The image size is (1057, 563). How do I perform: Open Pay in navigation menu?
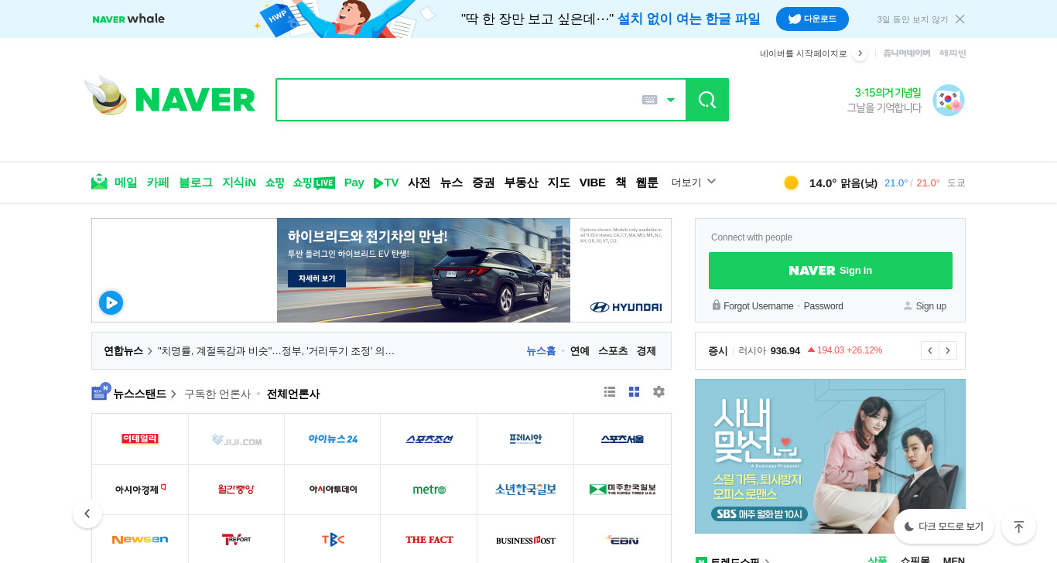pyautogui.click(x=354, y=183)
